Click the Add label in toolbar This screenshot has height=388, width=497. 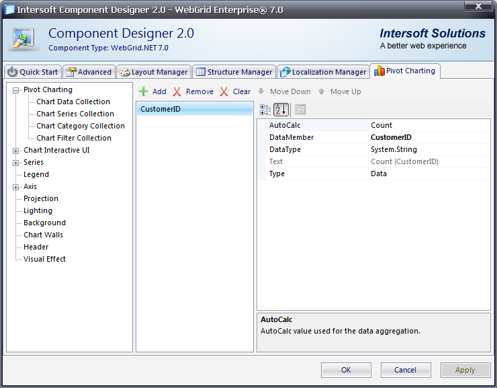pyautogui.click(x=159, y=91)
